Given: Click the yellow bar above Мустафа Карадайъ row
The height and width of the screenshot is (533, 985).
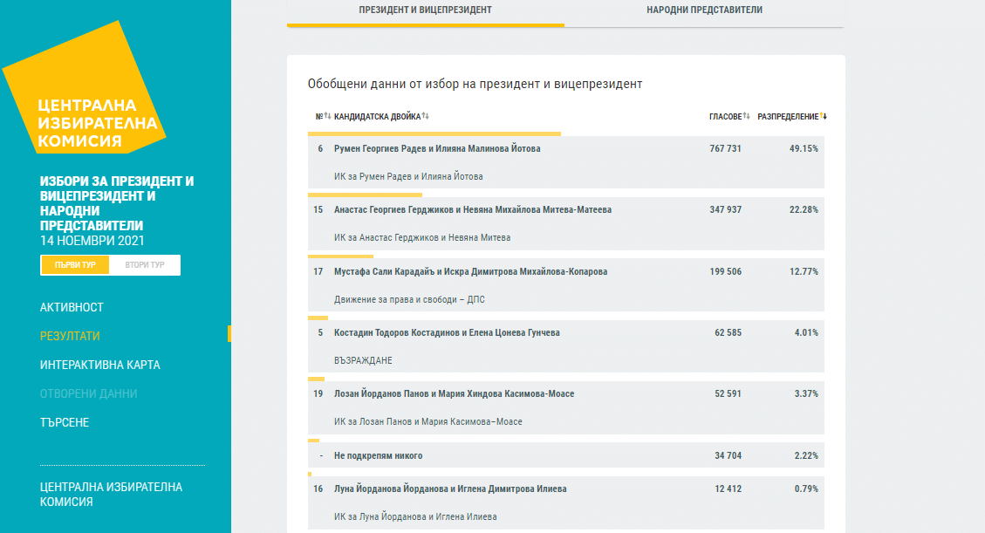Looking at the screenshot, I should click(x=340, y=256).
